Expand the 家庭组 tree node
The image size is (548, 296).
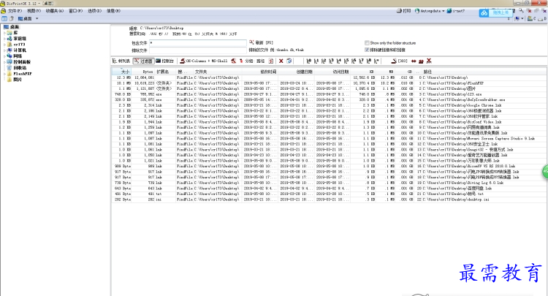click(5, 39)
